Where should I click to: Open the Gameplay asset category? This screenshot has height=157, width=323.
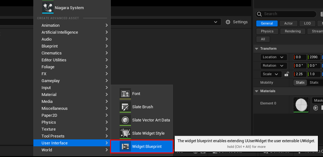coord(72,81)
